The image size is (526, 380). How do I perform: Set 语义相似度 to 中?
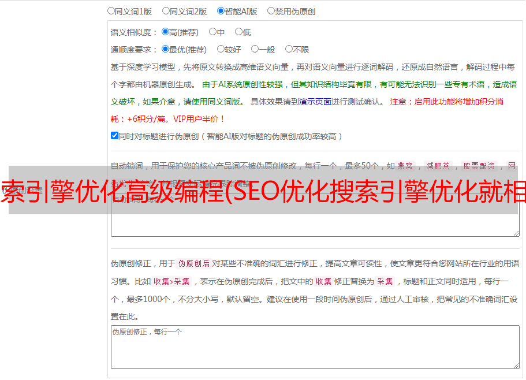tap(212, 32)
